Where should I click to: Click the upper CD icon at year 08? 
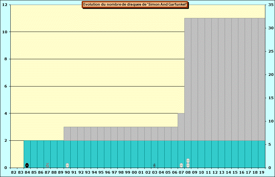[x=188, y=161]
